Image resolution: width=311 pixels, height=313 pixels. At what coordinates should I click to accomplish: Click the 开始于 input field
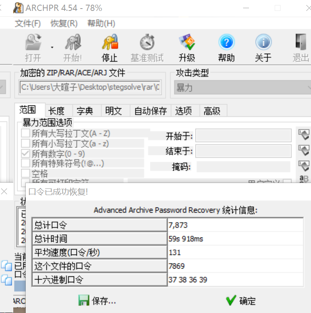point(243,135)
